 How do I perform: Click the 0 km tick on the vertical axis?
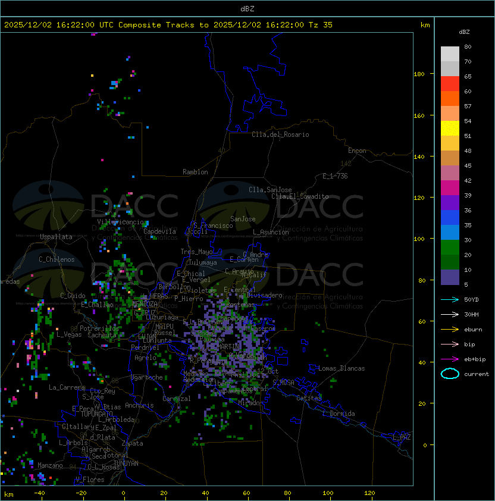tap(425, 446)
